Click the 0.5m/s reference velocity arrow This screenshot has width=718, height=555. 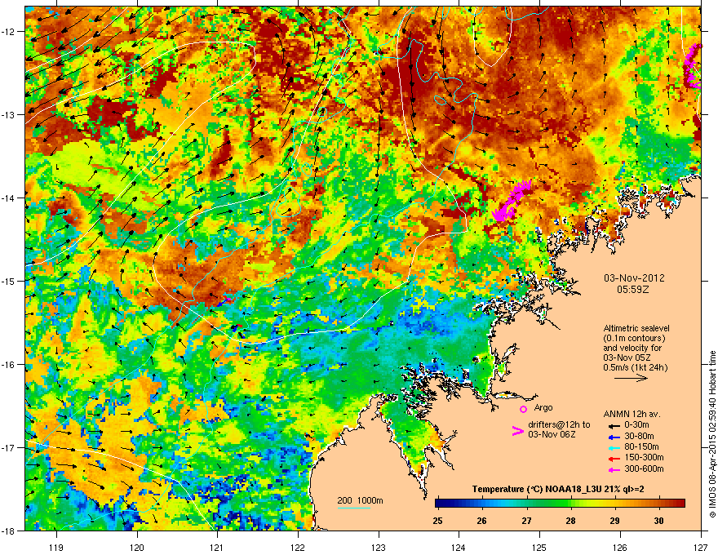[x=631, y=378]
